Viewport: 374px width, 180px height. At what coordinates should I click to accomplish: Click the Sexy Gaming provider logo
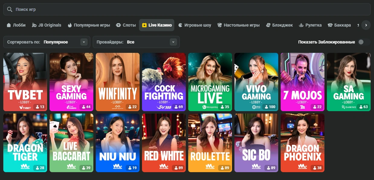(71, 107)
